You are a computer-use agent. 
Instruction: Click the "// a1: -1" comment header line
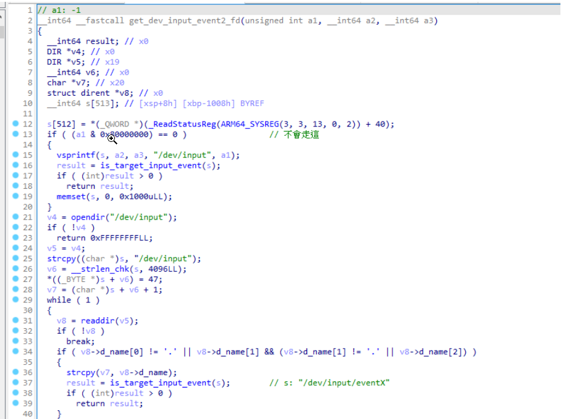[59, 10]
